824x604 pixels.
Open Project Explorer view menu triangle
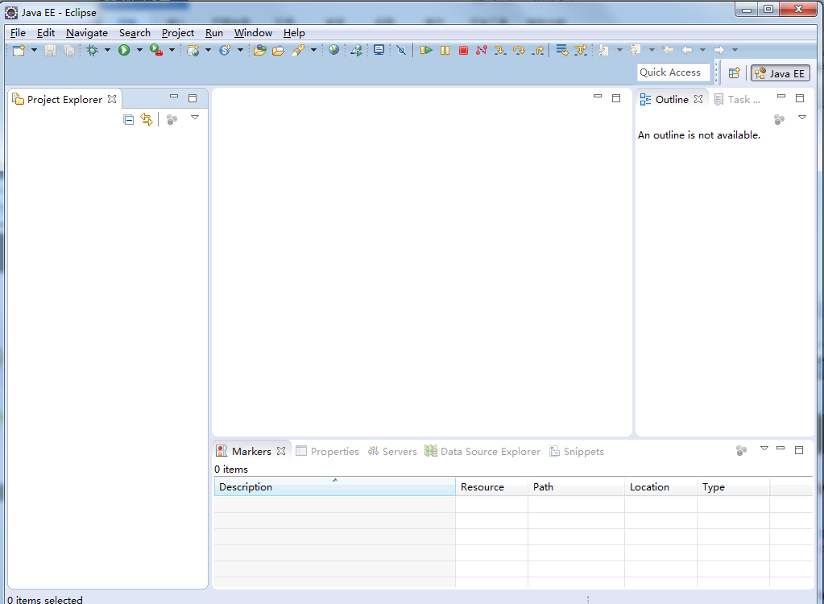(x=194, y=118)
